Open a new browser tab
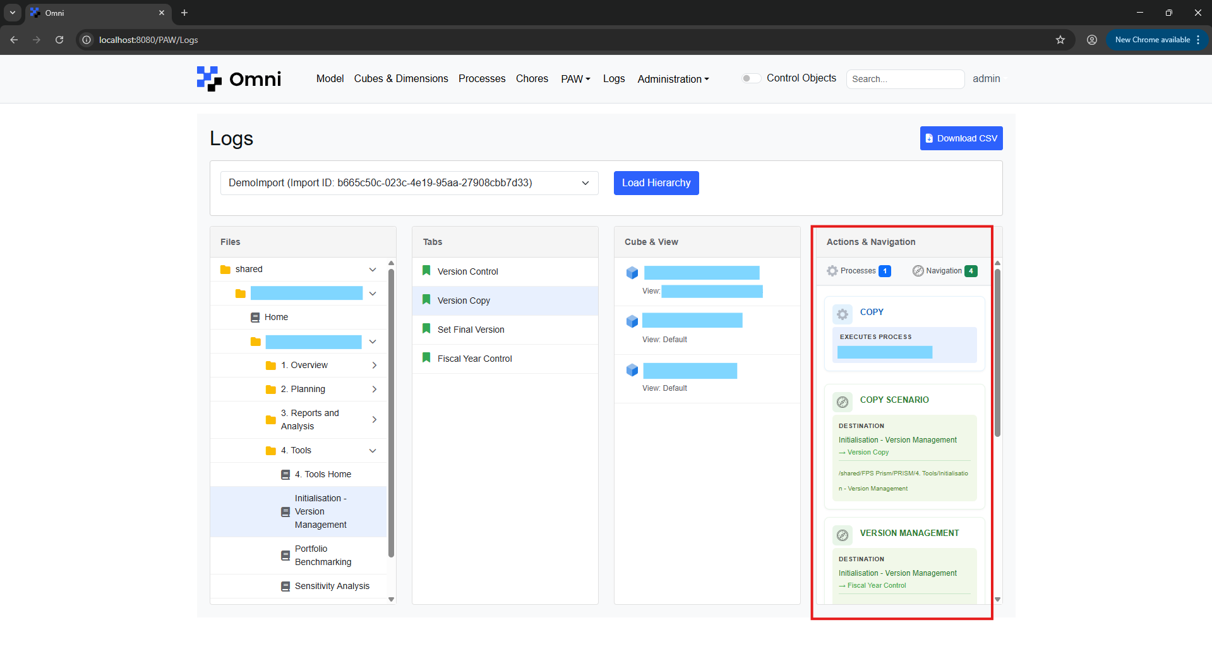Viewport: 1212px width, 649px height. pyautogui.click(x=184, y=13)
